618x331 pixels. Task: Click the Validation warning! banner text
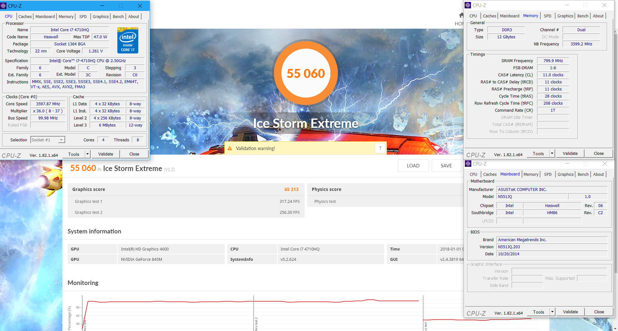[256, 148]
